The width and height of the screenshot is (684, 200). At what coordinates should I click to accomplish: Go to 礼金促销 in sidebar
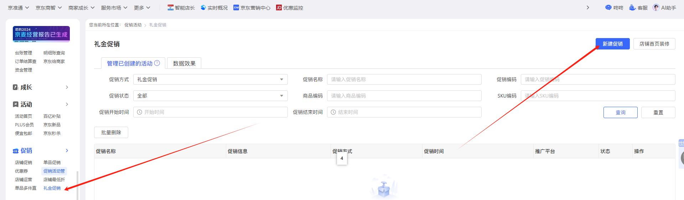(52, 188)
